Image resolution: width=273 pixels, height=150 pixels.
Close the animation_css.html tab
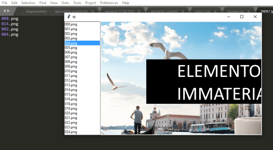coord(183,11)
